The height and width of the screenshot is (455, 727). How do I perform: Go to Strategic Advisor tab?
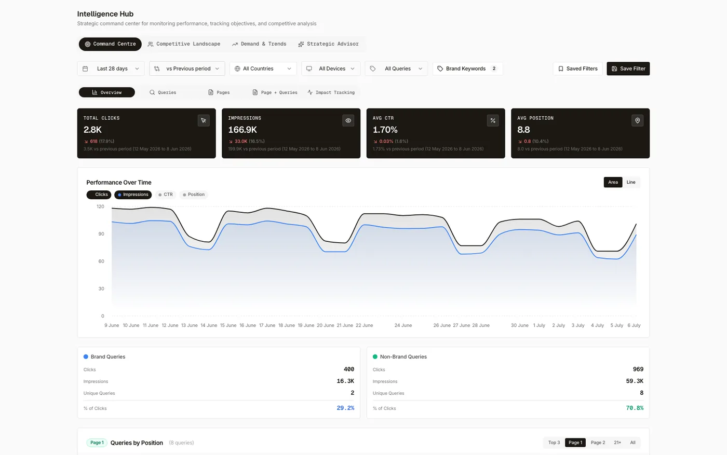click(x=328, y=44)
